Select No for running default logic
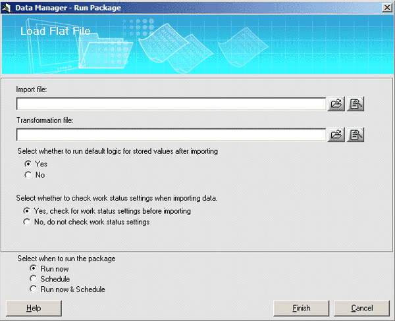The height and width of the screenshot is (321, 395). coord(28,175)
